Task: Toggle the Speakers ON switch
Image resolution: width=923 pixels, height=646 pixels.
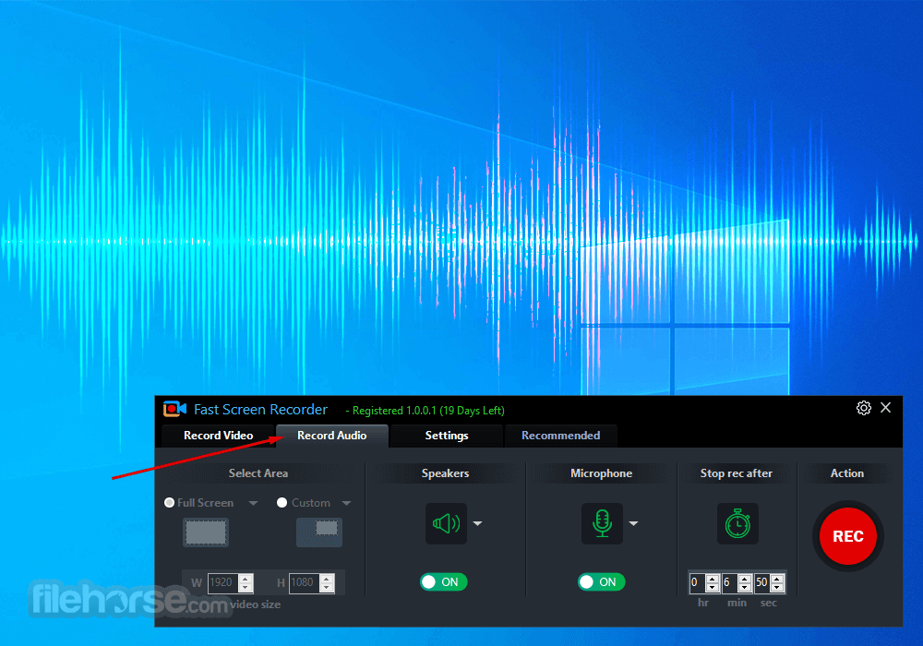Action: pos(443,582)
